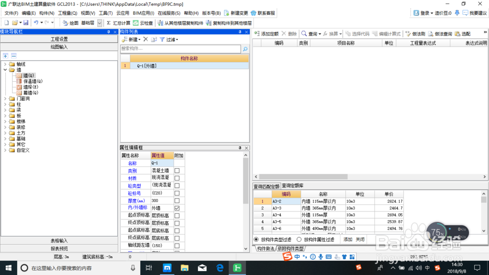The height and width of the screenshot is (275, 489).
Task: Choose 复制构件到其他楼层 tool
Action: point(229,23)
